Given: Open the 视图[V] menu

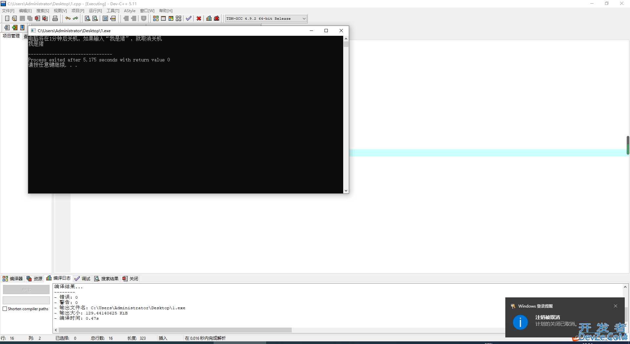Looking at the screenshot, I should tap(60, 11).
